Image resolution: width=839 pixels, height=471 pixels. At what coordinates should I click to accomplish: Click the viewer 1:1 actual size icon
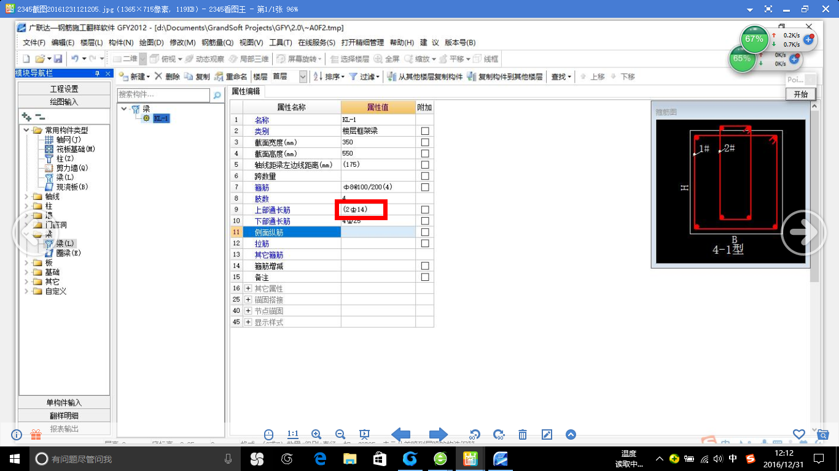(293, 434)
